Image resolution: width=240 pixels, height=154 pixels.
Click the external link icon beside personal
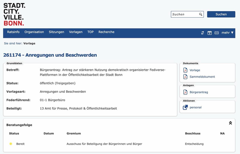click(x=185, y=107)
